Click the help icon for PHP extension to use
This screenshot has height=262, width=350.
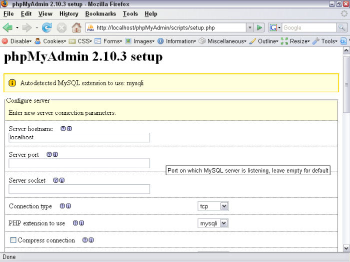click(x=75, y=223)
